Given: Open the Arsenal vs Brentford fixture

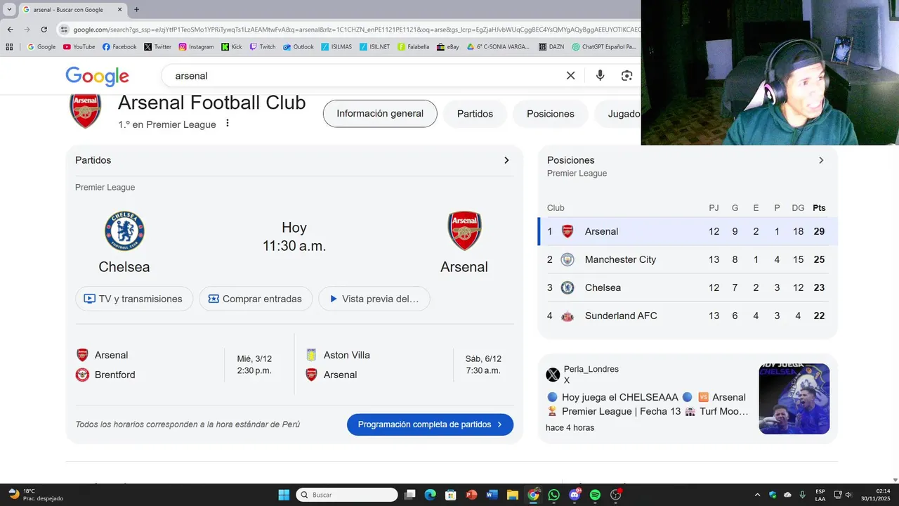Looking at the screenshot, I should [181, 365].
